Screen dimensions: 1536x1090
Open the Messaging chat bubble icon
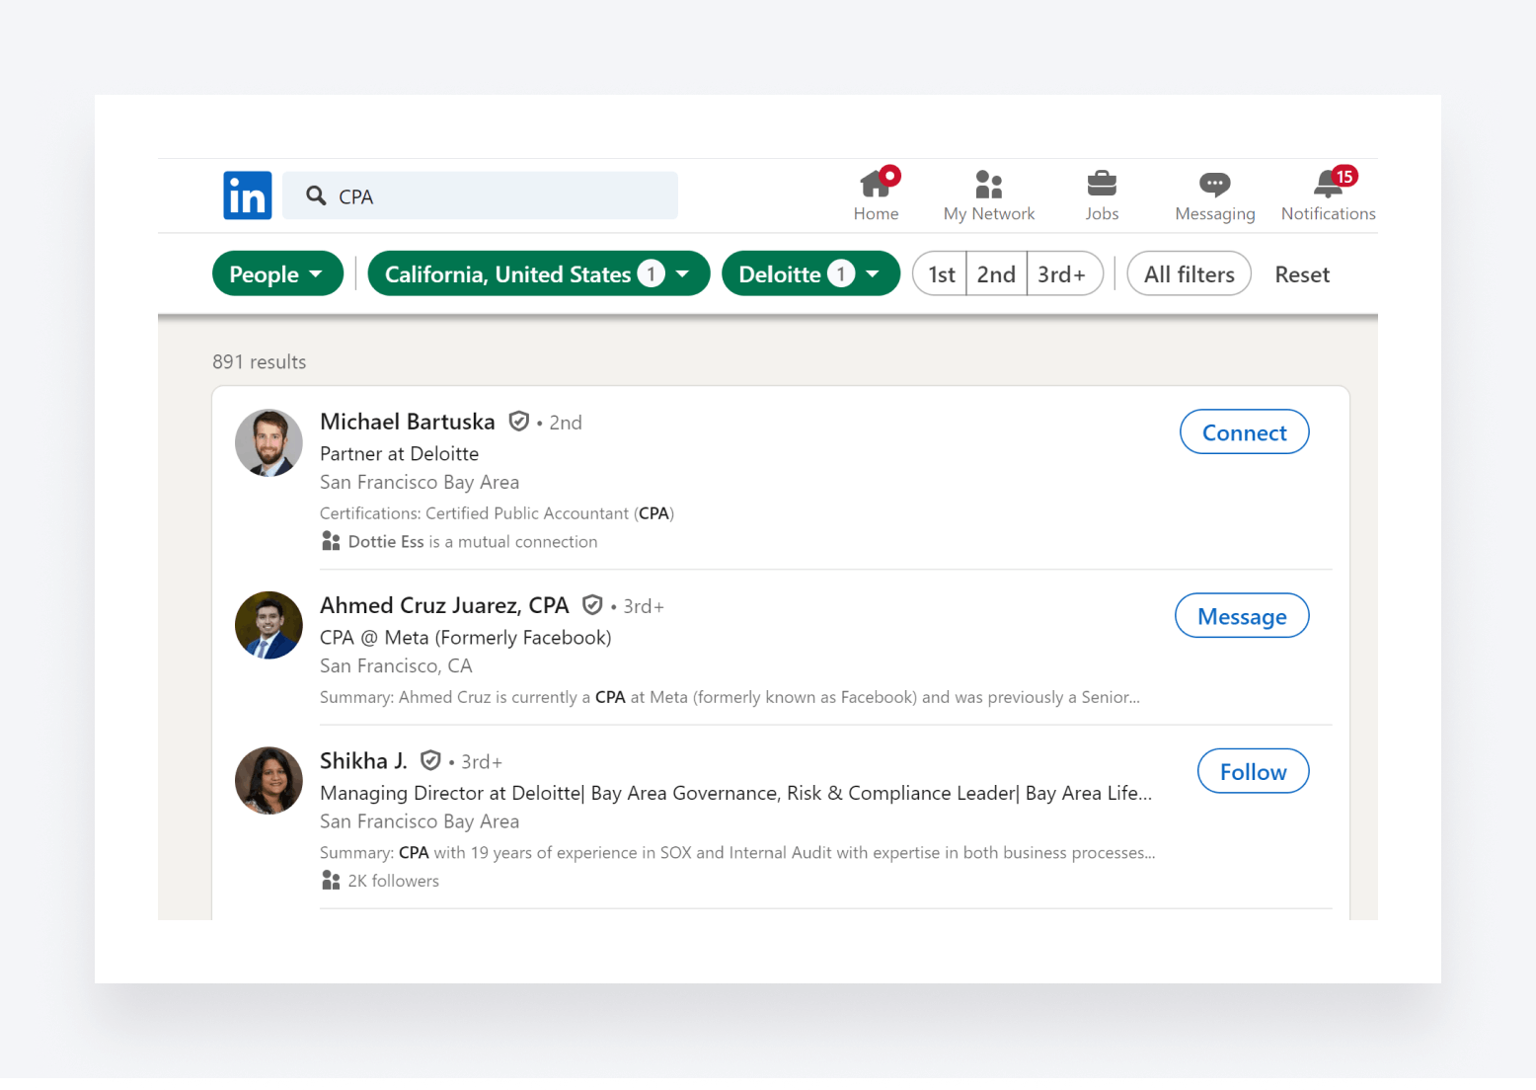click(x=1214, y=185)
